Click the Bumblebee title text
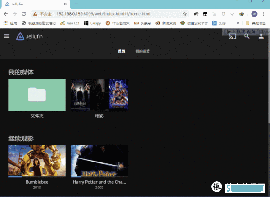The height and width of the screenshot is (197, 270). click(37, 182)
